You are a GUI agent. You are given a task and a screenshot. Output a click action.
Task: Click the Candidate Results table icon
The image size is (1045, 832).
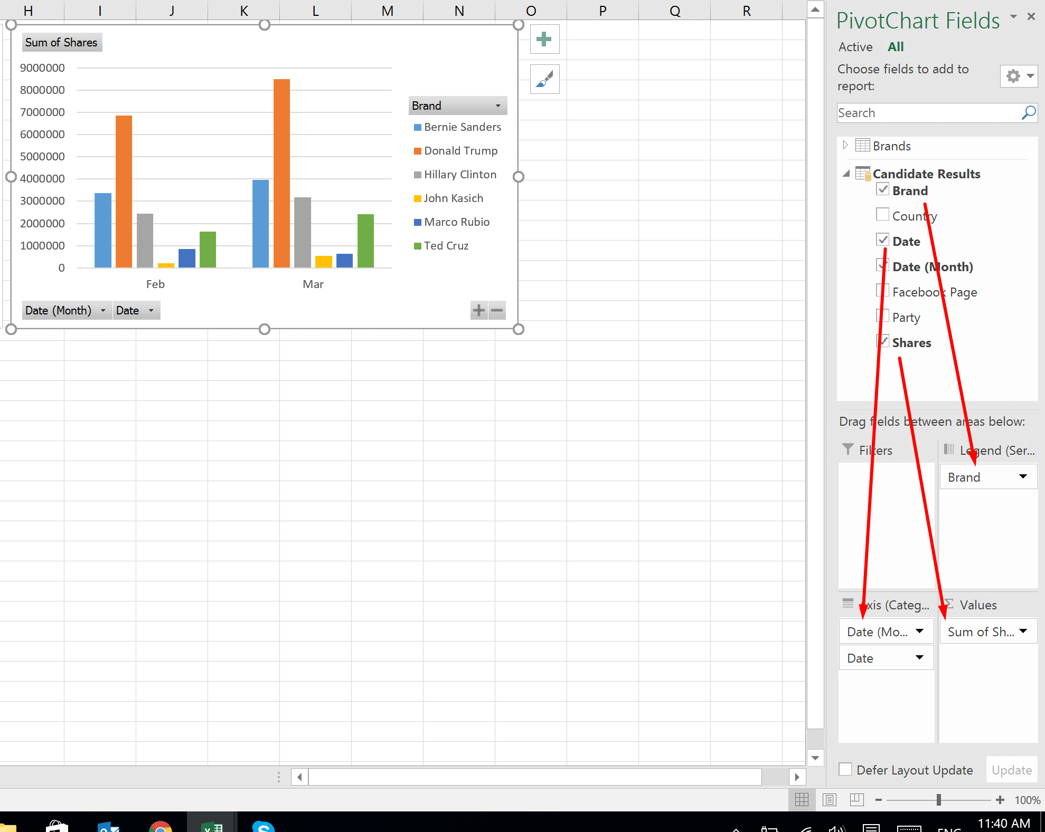(x=863, y=173)
